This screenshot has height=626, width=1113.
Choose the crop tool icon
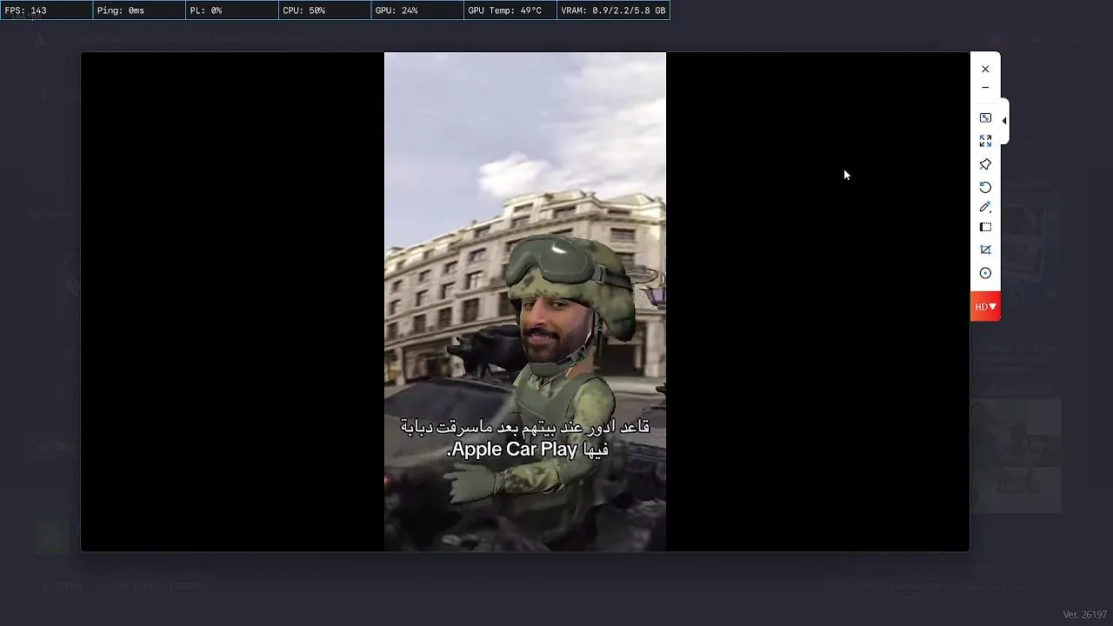985,250
